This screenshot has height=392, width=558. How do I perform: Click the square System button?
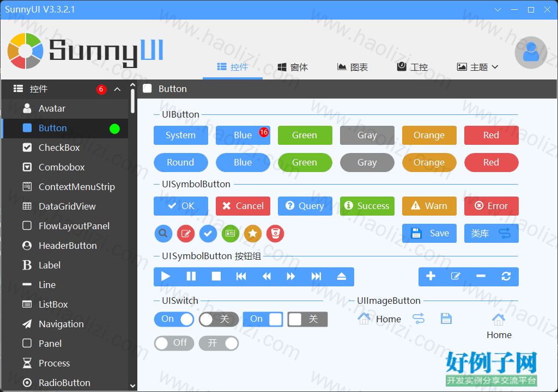coord(181,135)
